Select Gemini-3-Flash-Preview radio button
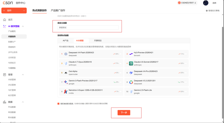Image resolution: width=224 pixels, height=123 pixels. [x=121, y=82]
